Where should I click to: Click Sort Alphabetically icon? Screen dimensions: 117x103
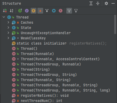coord(11,11)
